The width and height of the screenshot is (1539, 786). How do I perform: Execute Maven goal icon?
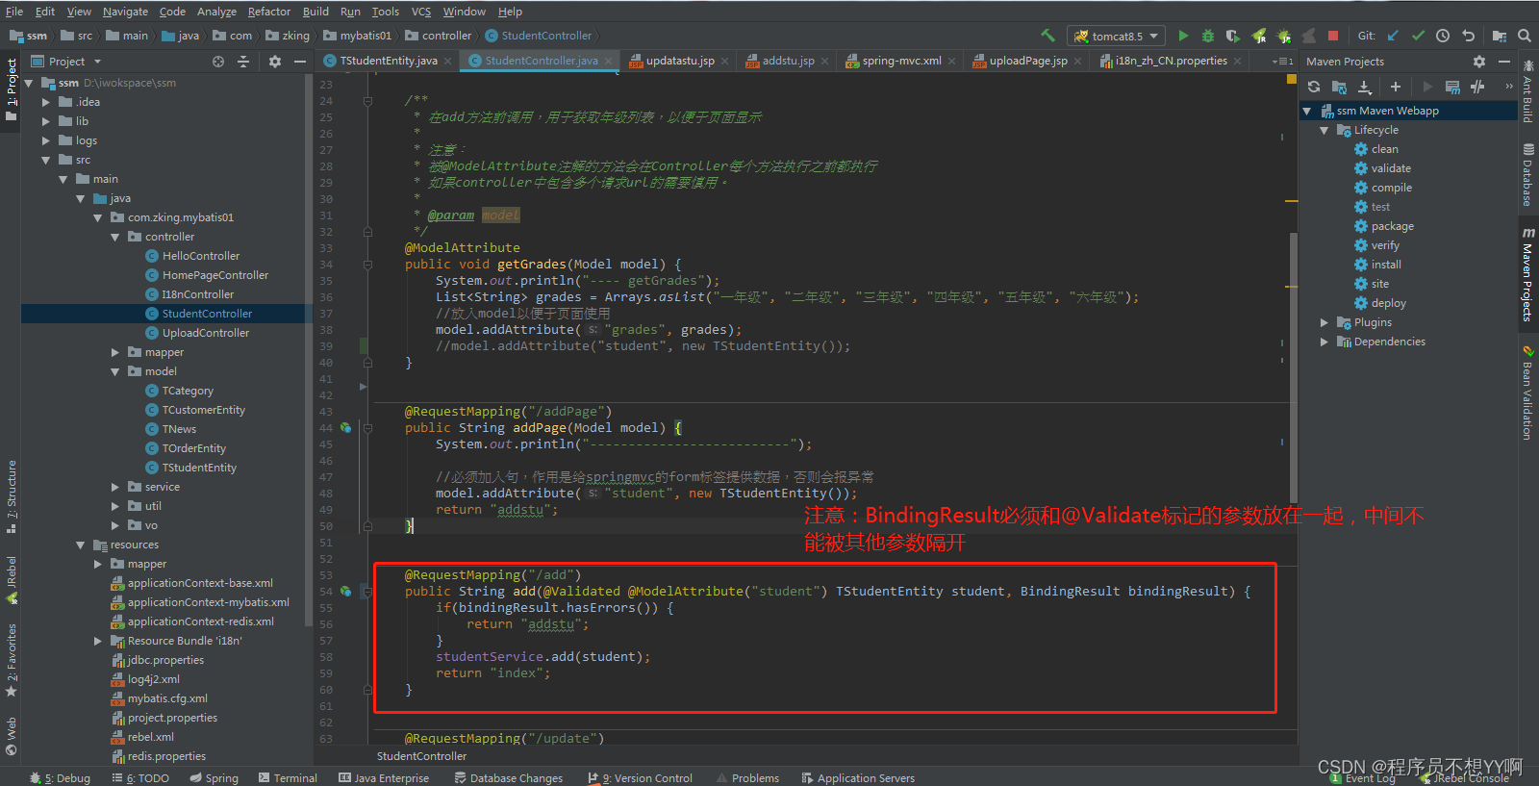[x=1452, y=87]
